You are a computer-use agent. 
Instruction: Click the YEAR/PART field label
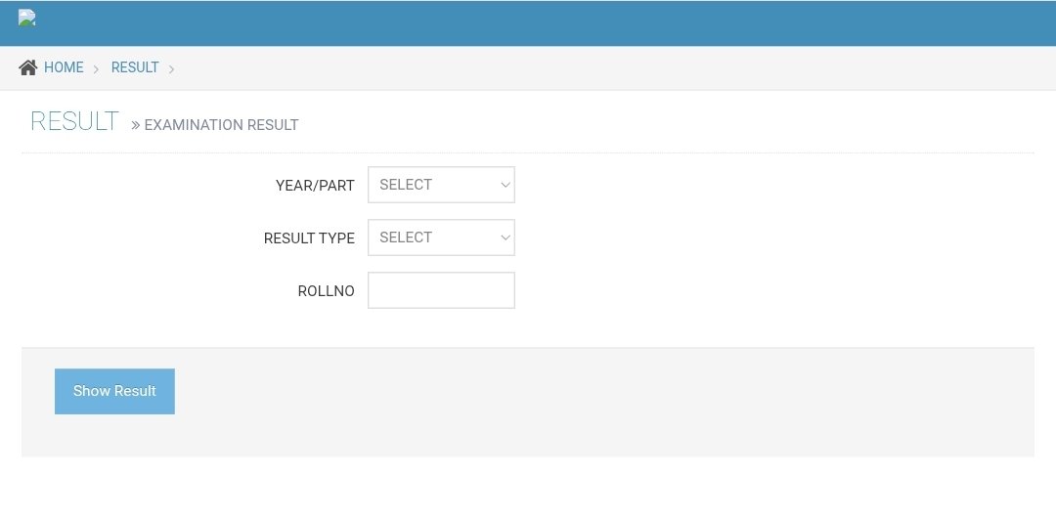[x=315, y=185]
